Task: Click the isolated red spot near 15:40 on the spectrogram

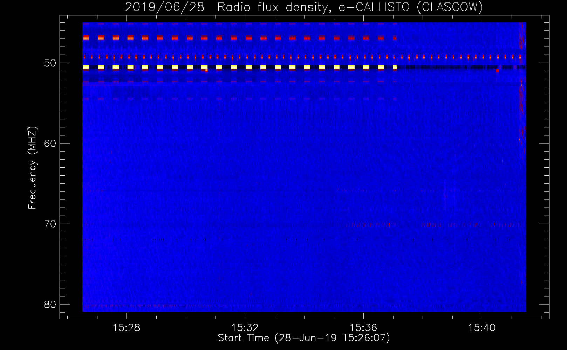Action: point(497,71)
